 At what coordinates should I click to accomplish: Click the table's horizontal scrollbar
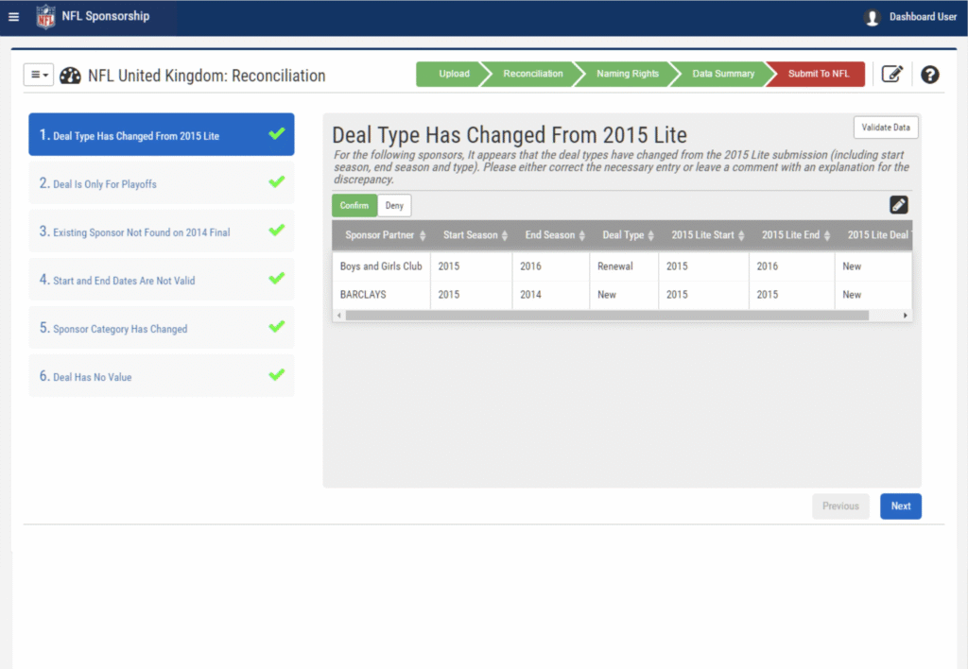(605, 316)
